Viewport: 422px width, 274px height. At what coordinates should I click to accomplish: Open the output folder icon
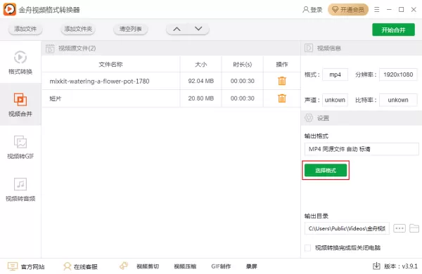point(414,228)
